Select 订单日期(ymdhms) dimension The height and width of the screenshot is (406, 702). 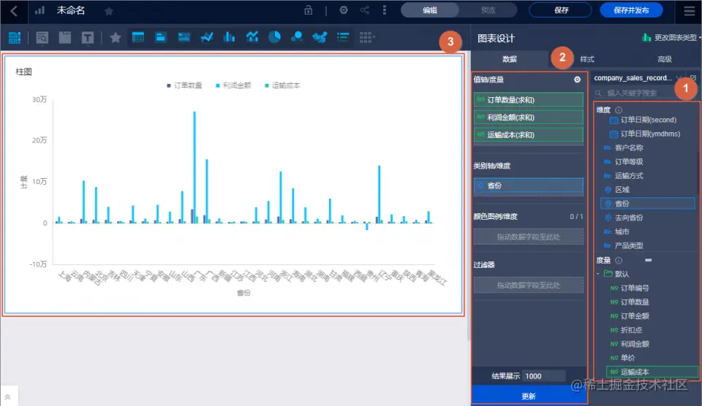650,134
